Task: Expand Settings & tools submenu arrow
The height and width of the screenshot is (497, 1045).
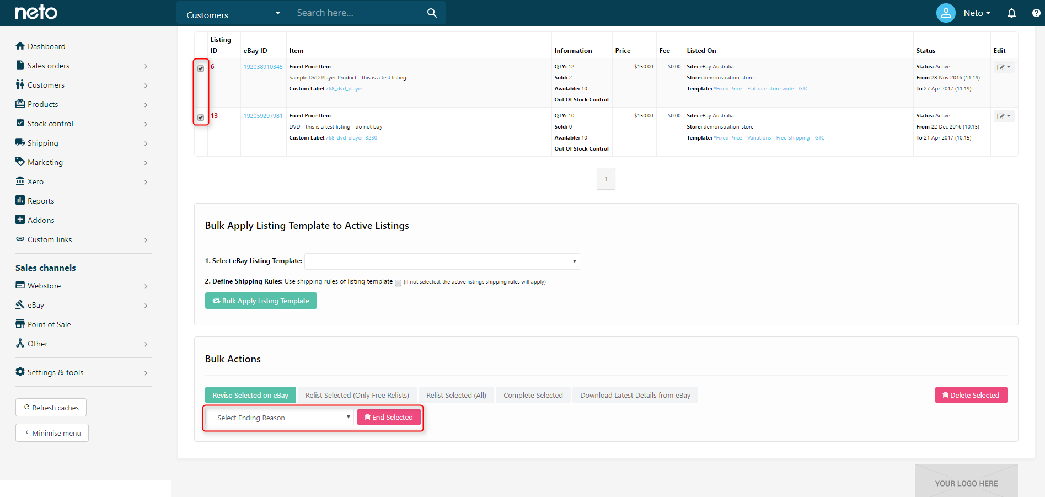Action: pos(146,373)
